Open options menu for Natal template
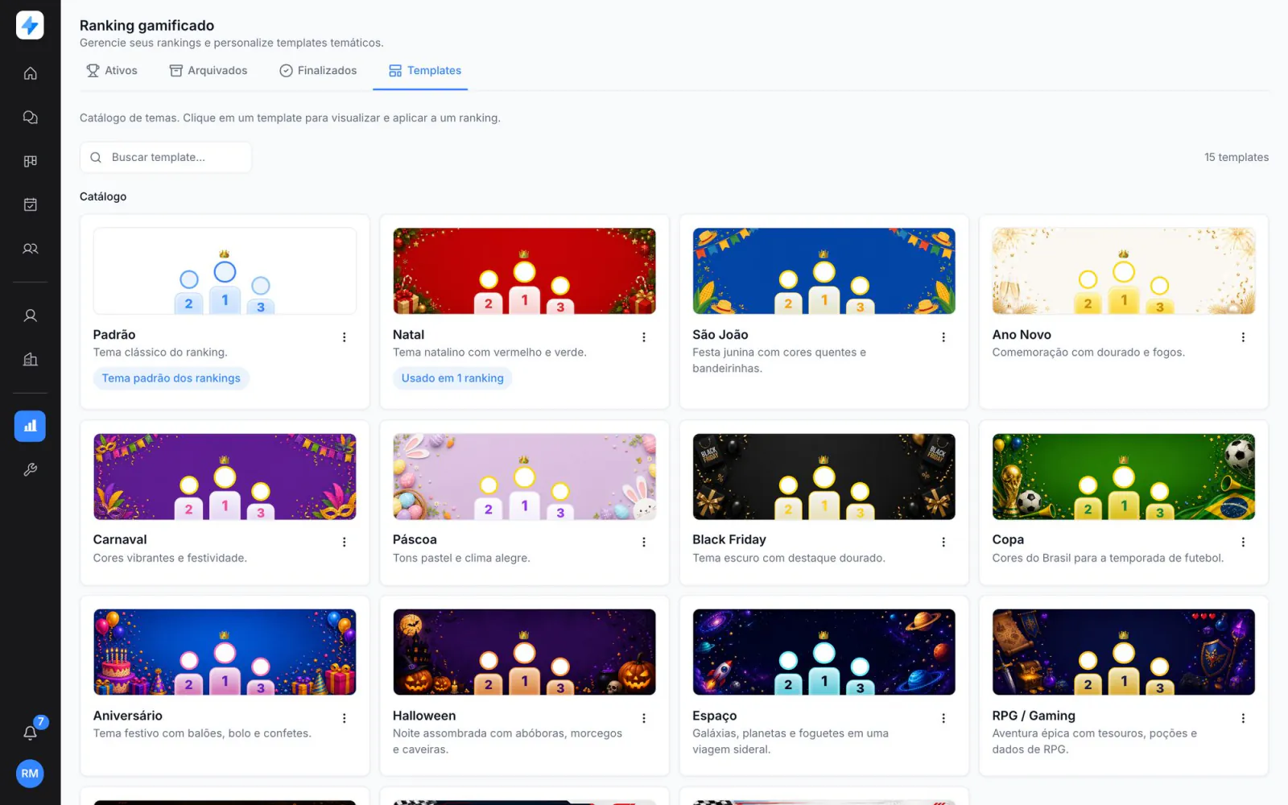1288x805 pixels. coord(644,337)
